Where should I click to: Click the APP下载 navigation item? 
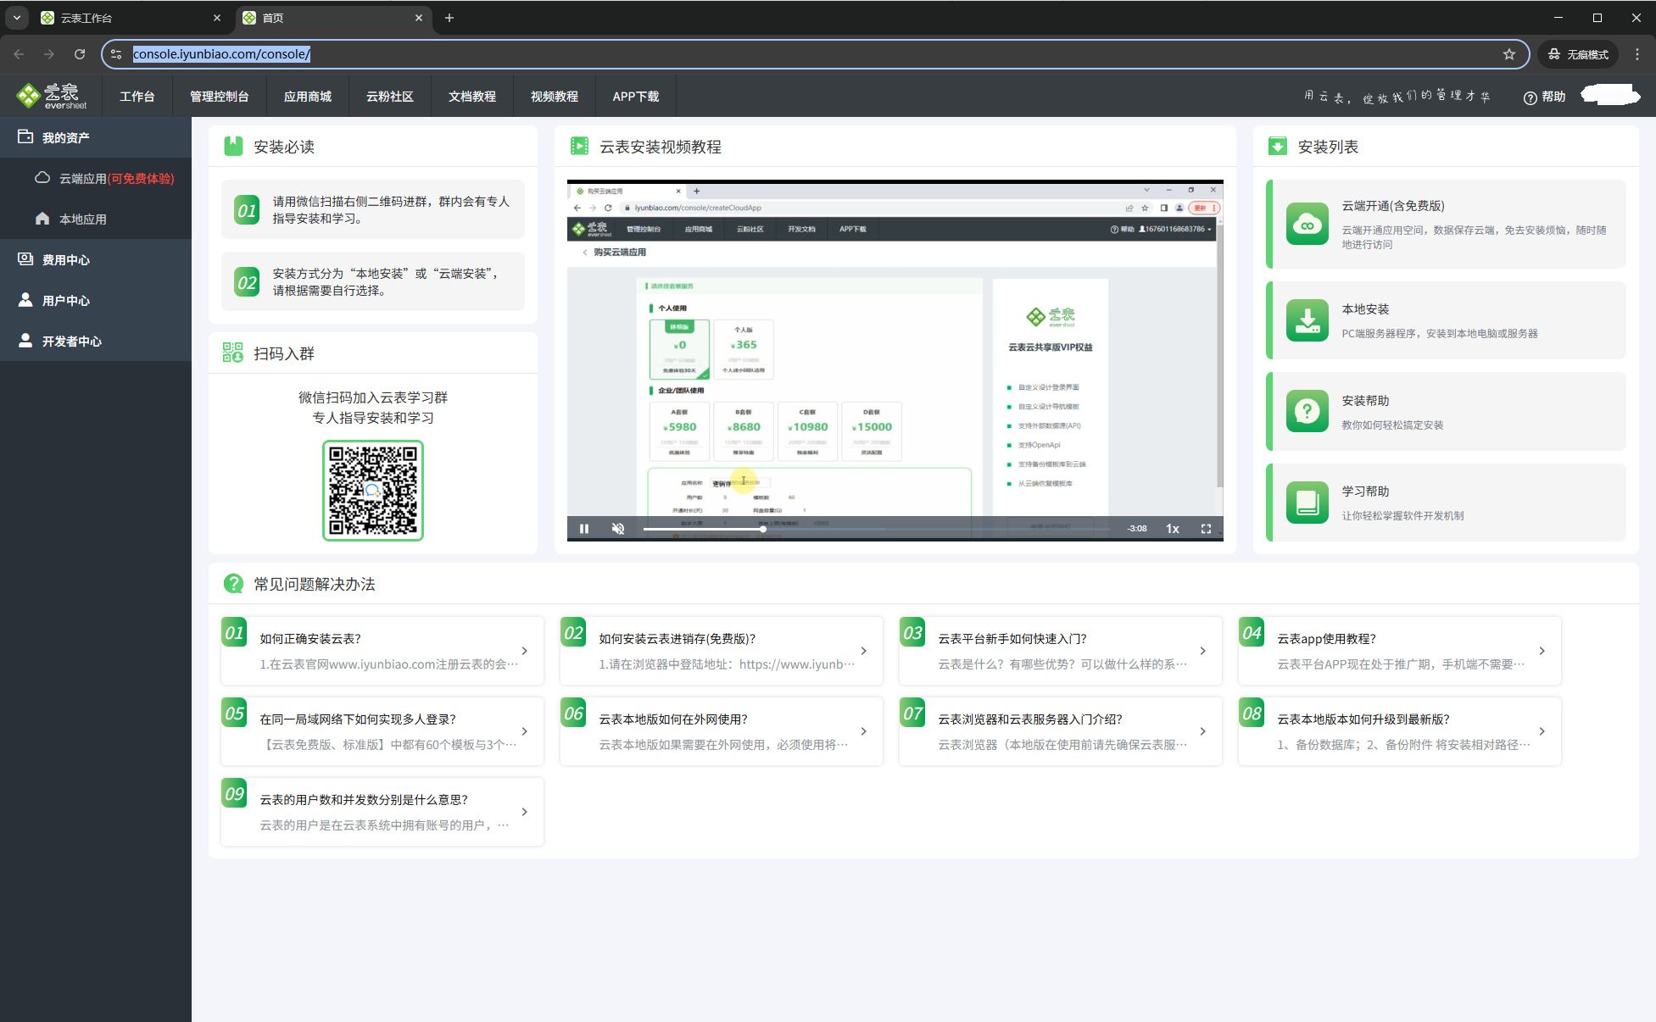coord(636,97)
